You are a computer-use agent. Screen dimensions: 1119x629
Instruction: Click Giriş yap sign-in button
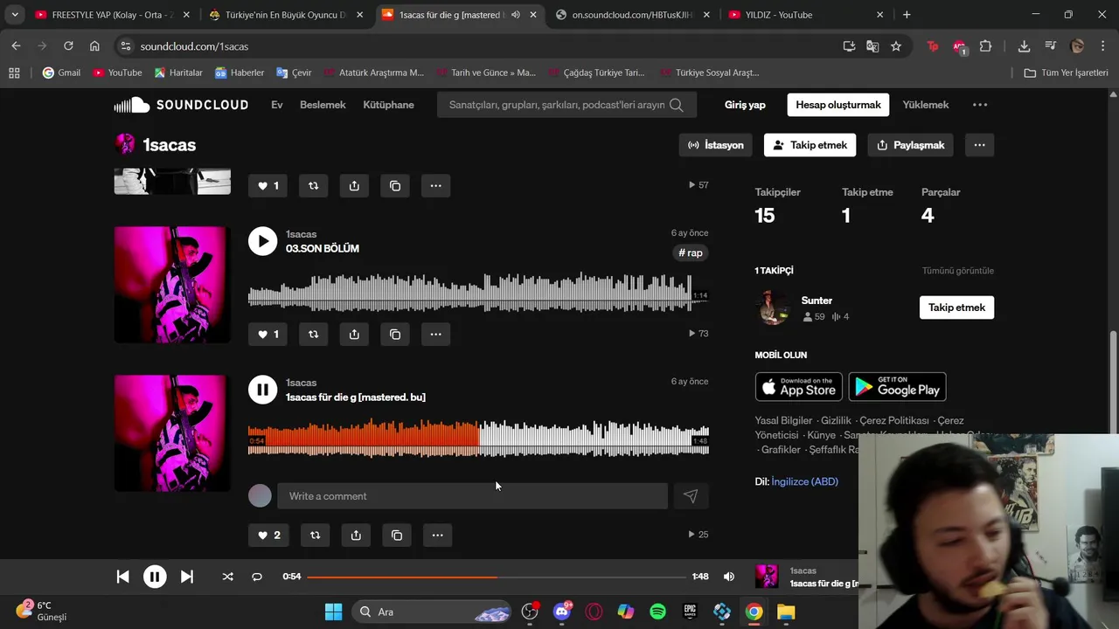(x=745, y=105)
